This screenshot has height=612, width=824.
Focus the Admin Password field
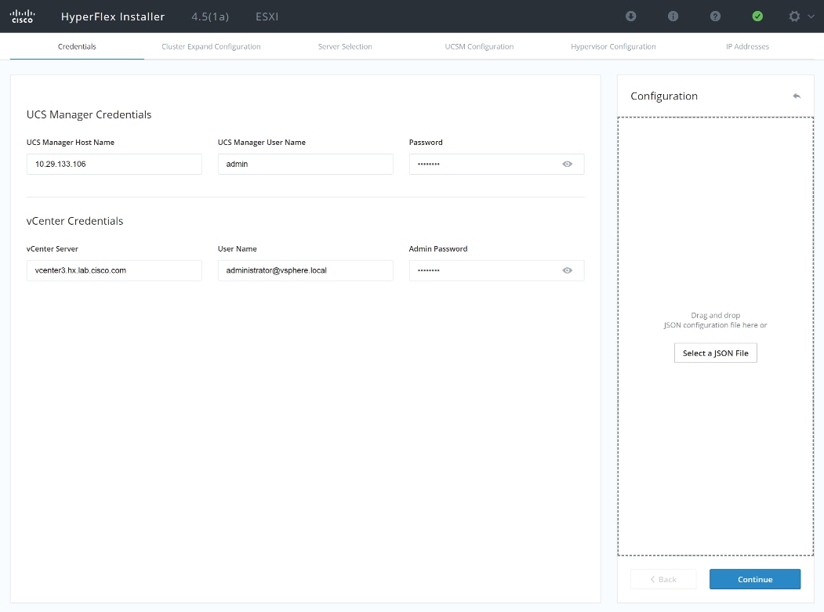point(496,270)
